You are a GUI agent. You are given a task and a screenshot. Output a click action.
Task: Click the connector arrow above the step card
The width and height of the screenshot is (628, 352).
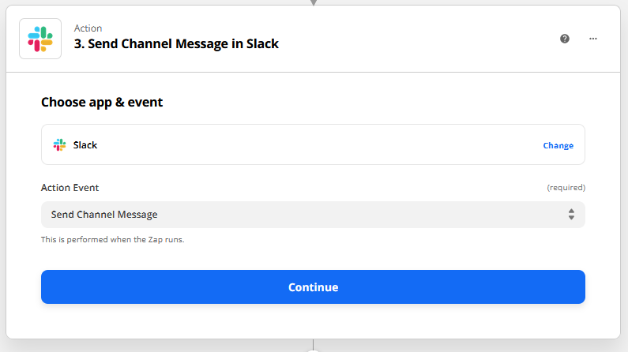314,2
